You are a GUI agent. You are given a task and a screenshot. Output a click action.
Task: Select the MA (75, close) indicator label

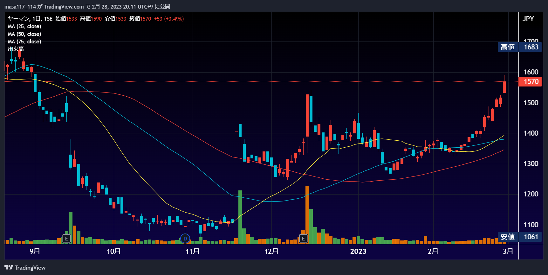tap(24, 42)
